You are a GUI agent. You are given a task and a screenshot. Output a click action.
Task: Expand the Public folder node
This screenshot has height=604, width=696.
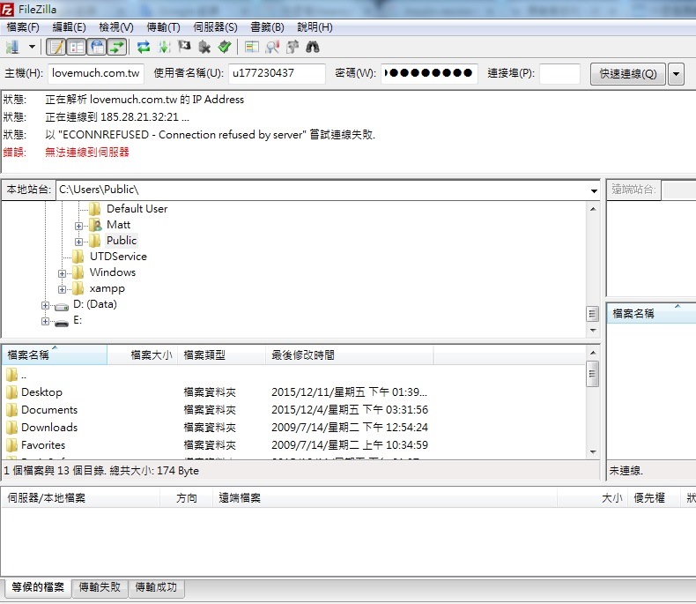78,242
